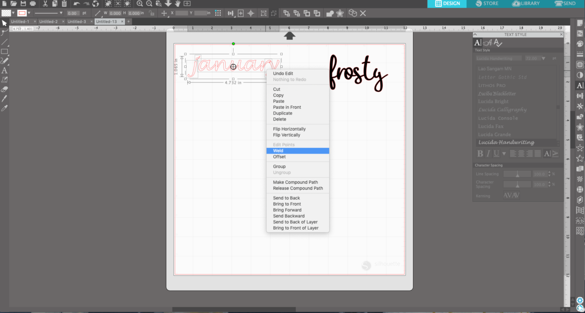Viewport: 585px width, 313px height.
Task: Select Lucida Calligraphy font in list
Action: 502,110
